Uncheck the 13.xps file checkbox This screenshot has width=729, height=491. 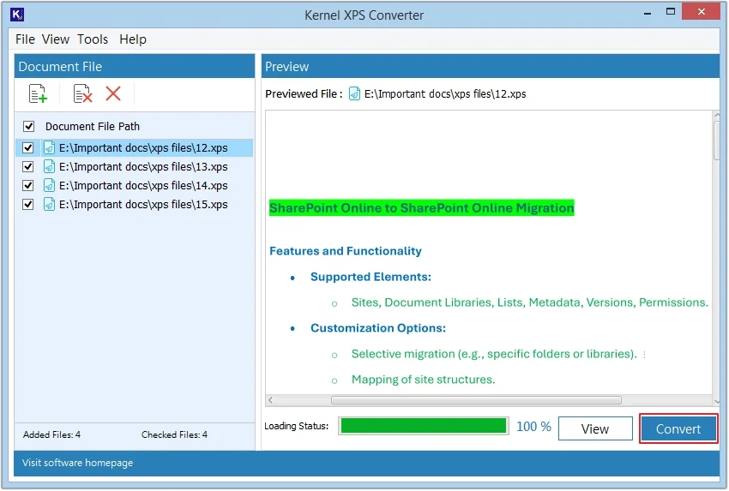pyautogui.click(x=28, y=166)
